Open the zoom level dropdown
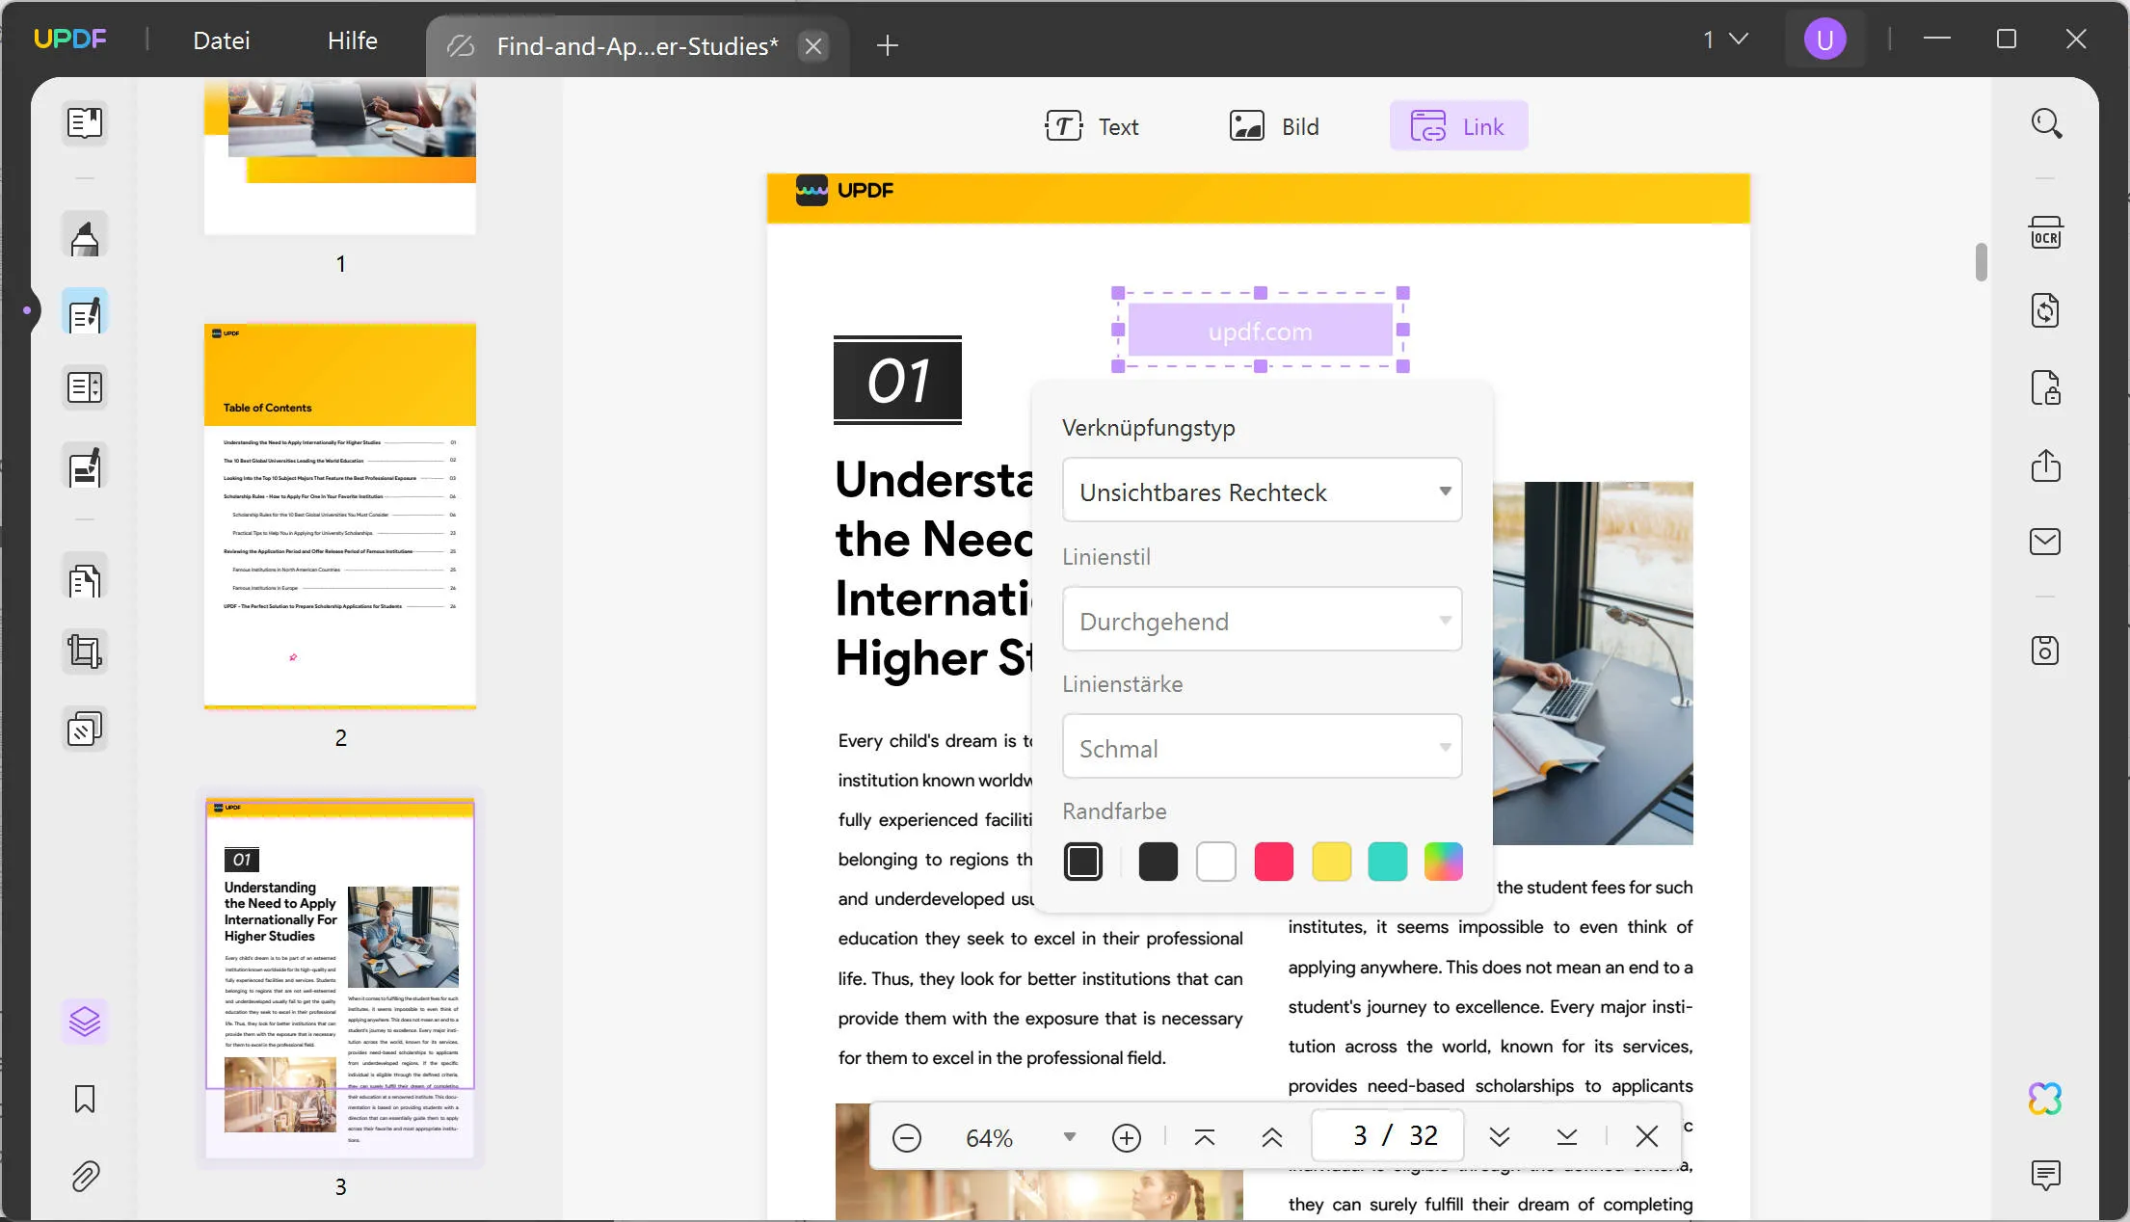The image size is (2130, 1222). 1069,1137
